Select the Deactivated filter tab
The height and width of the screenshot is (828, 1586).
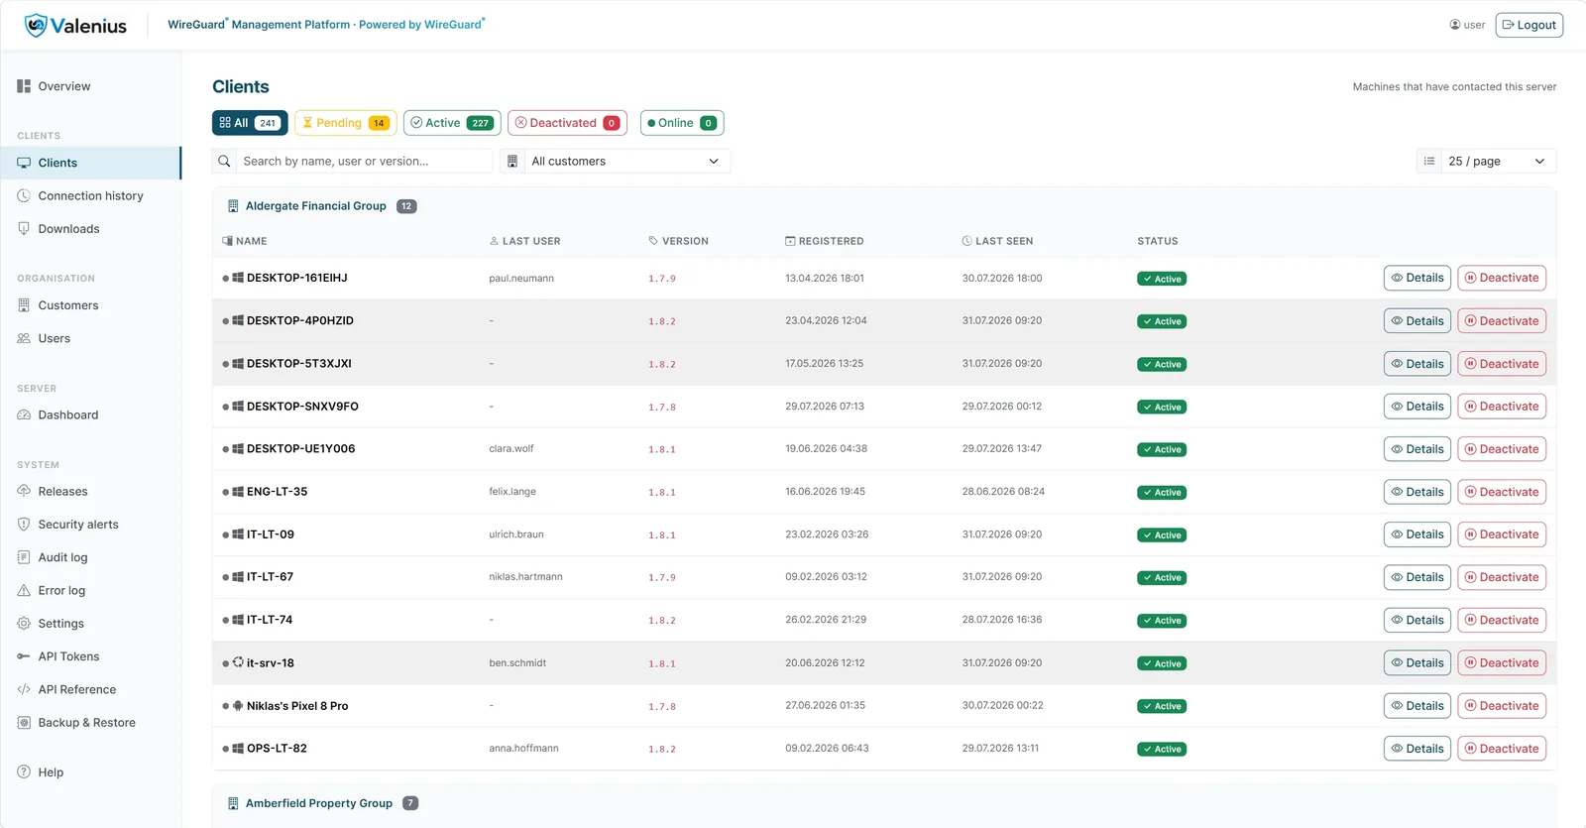[568, 123]
